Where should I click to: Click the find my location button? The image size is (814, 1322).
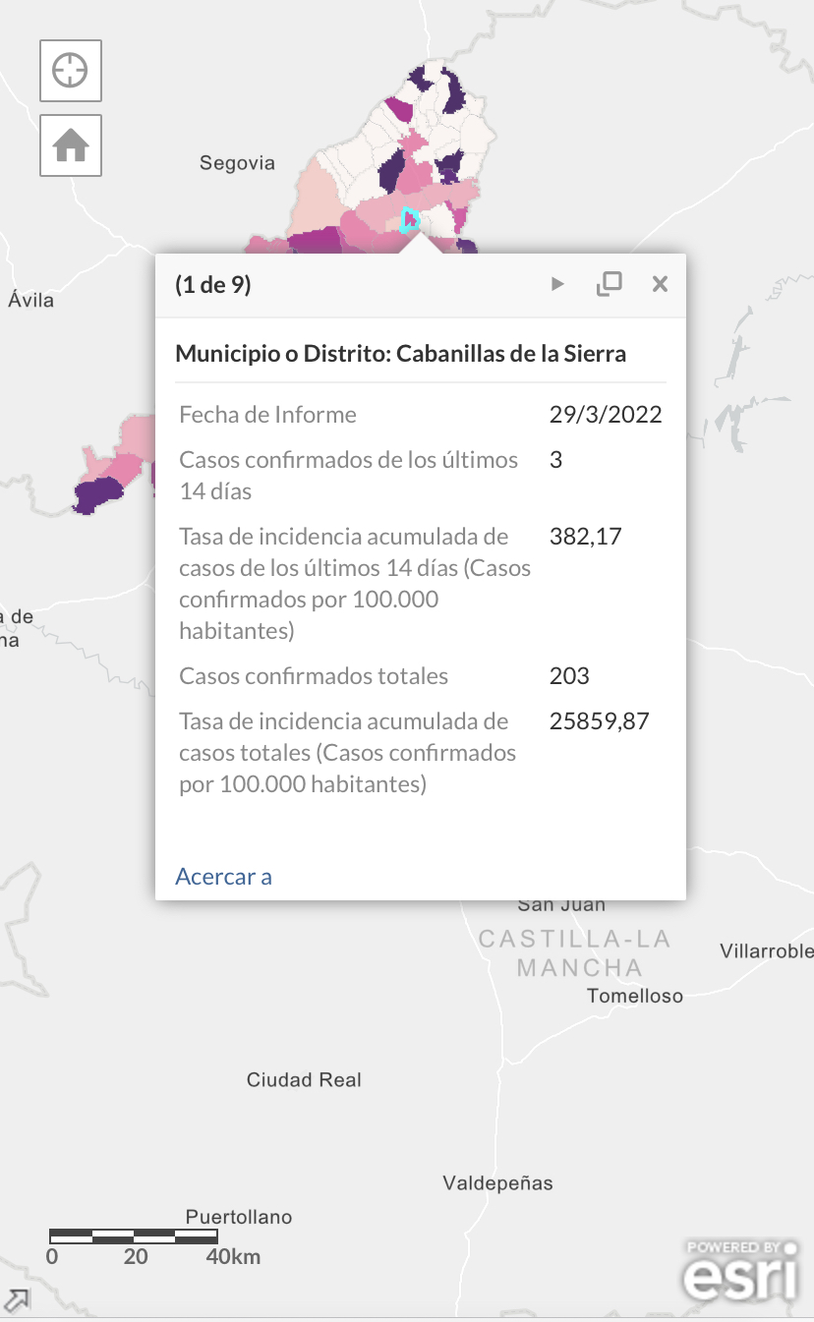pos(71,71)
